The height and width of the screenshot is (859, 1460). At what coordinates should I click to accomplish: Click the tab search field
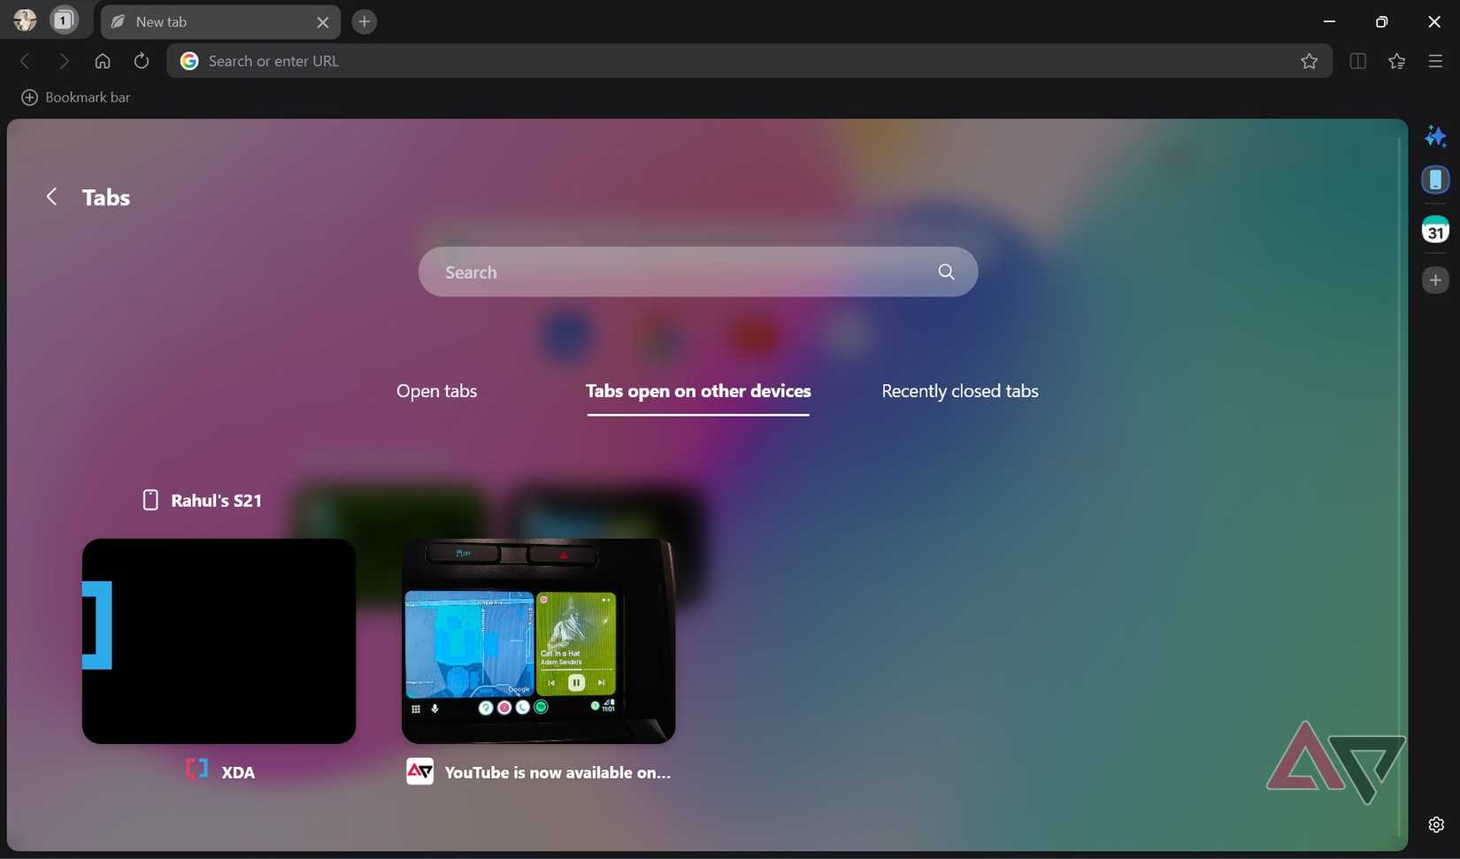tap(697, 272)
